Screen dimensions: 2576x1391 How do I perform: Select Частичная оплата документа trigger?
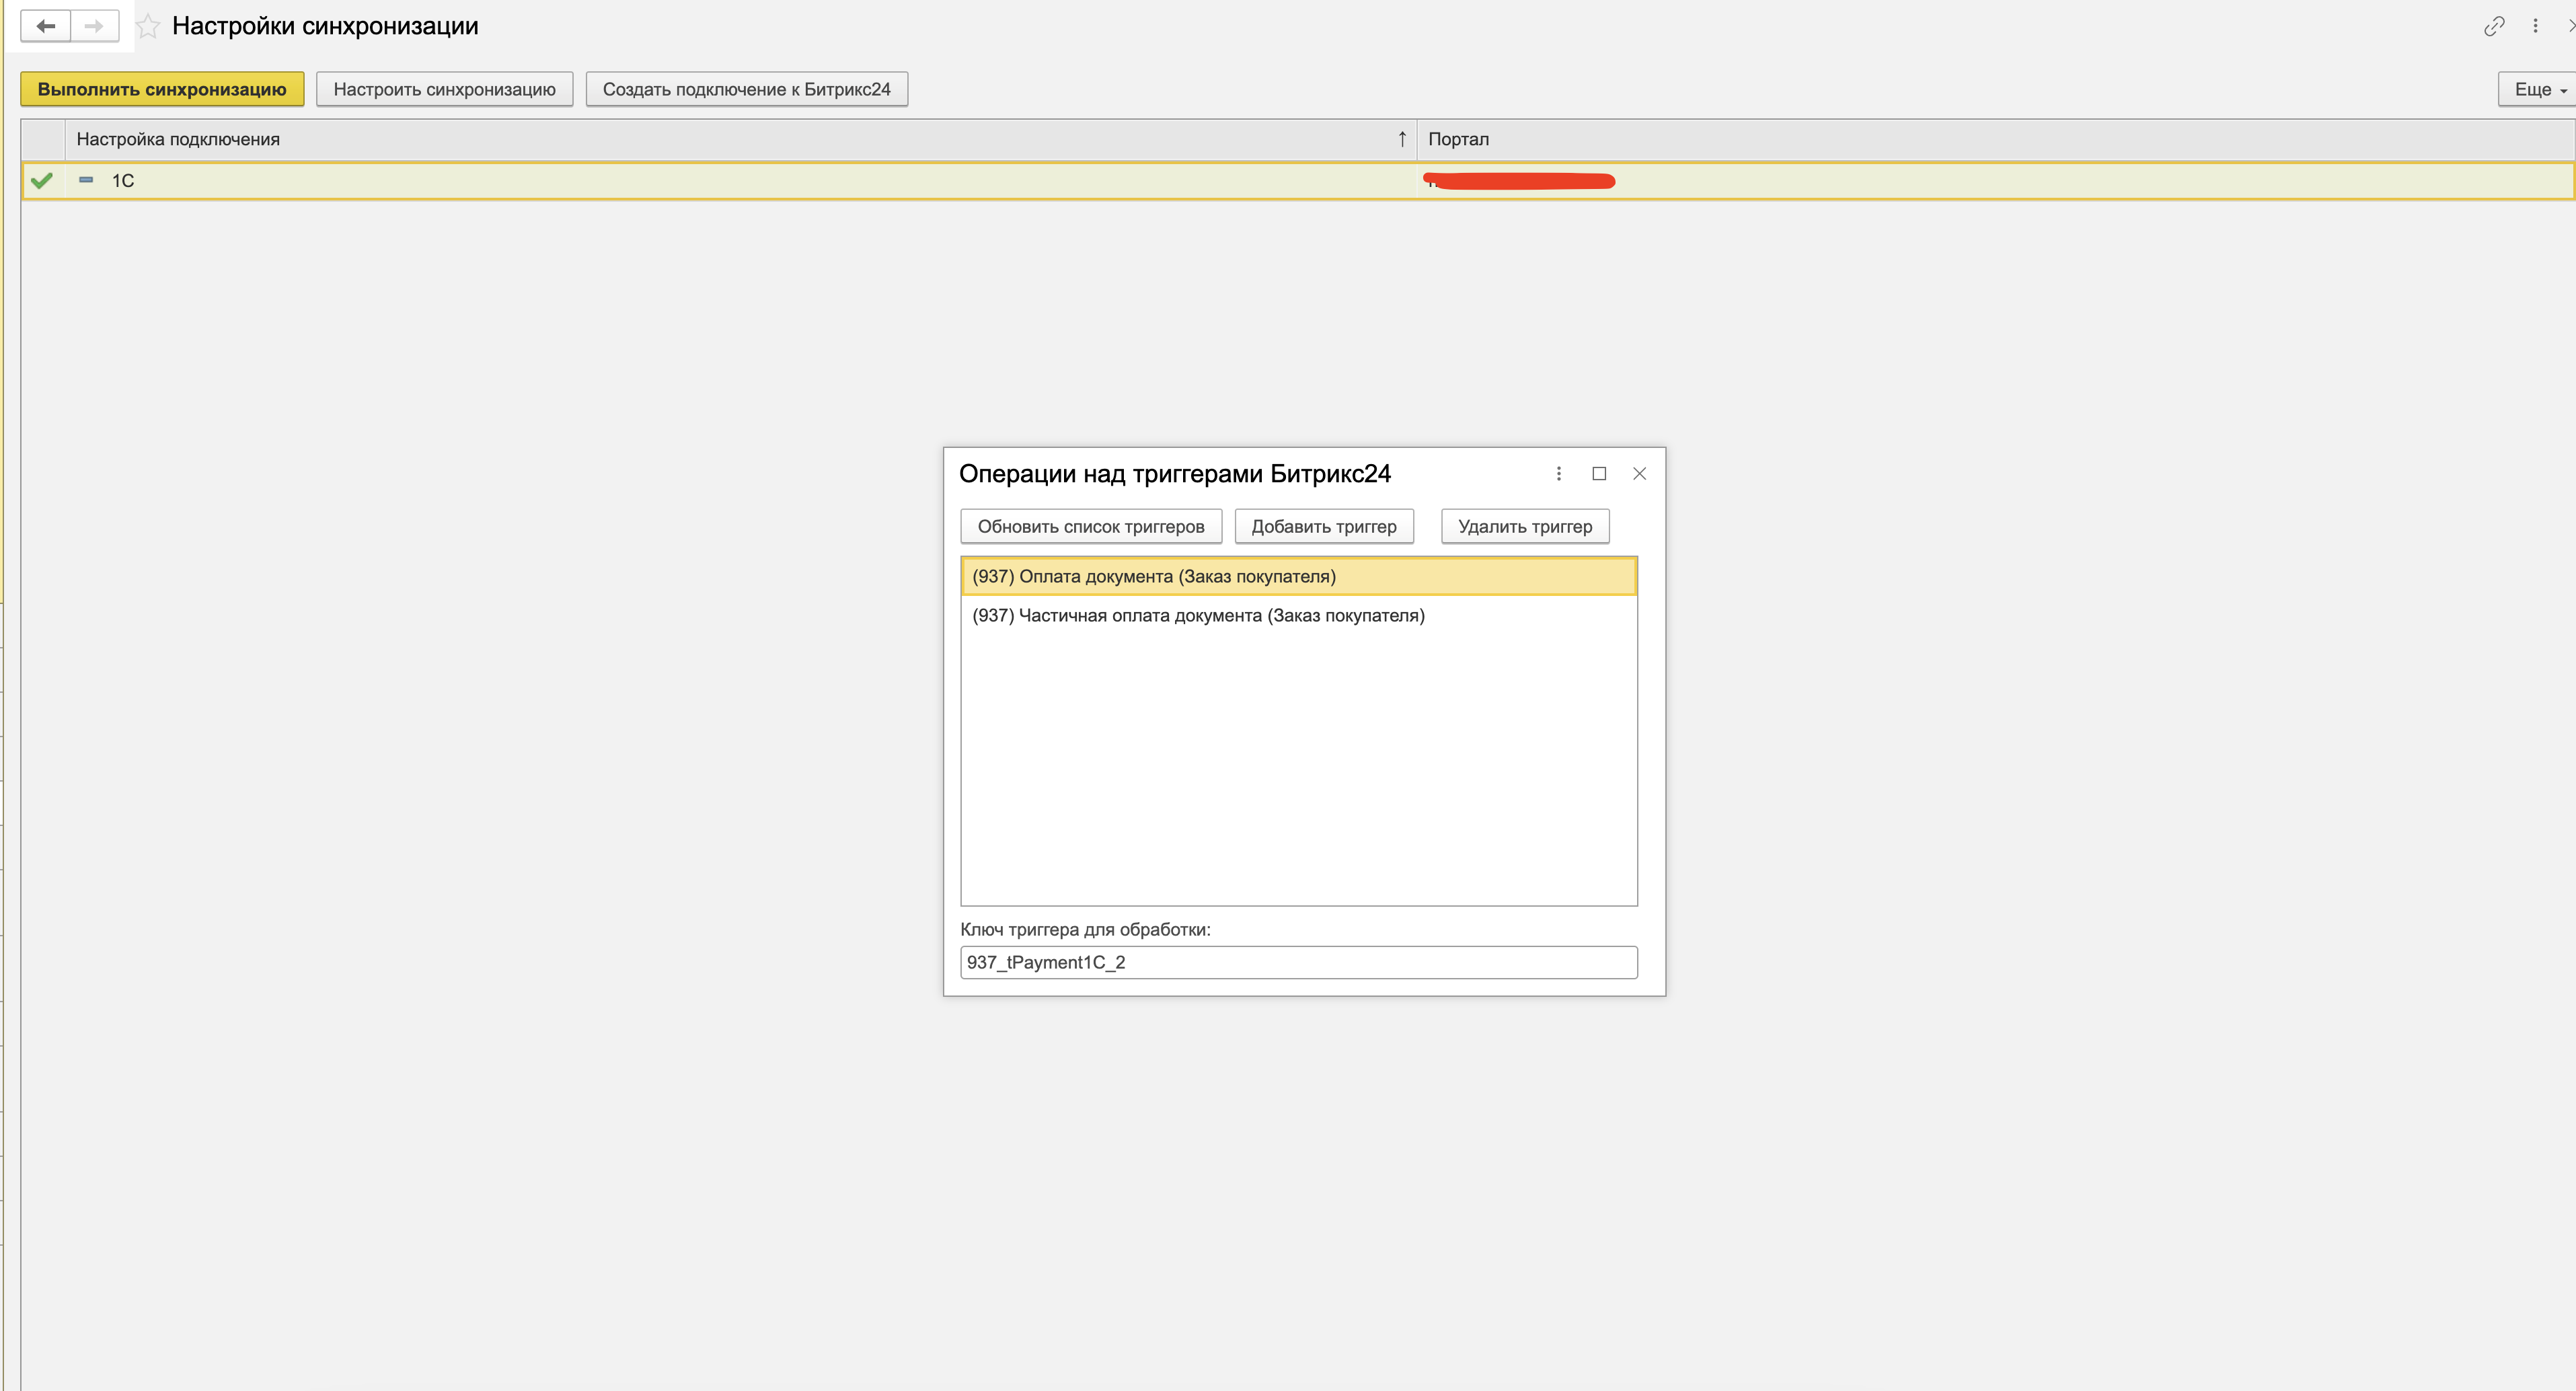(x=1198, y=615)
